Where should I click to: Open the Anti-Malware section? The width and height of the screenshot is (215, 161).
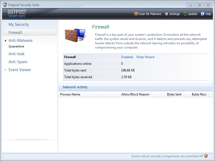[20, 41]
